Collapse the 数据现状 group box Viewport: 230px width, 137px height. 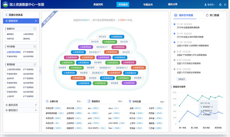point(35,29)
